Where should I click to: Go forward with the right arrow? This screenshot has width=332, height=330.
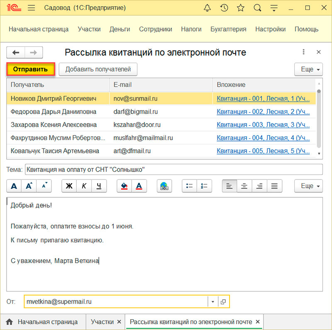[x=34, y=53]
